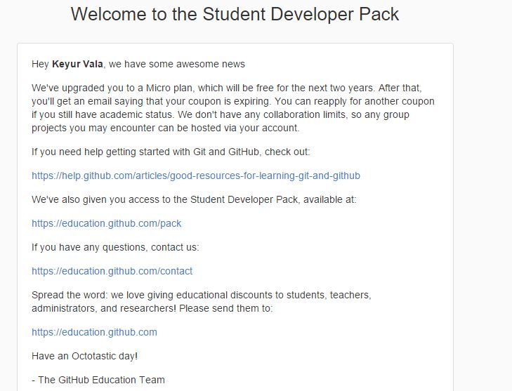Visit the plain https://education.github.com link
This screenshot has height=391, width=512.
pos(94,332)
